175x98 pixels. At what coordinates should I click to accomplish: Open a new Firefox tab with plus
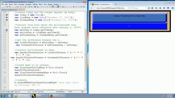[116, 4]
